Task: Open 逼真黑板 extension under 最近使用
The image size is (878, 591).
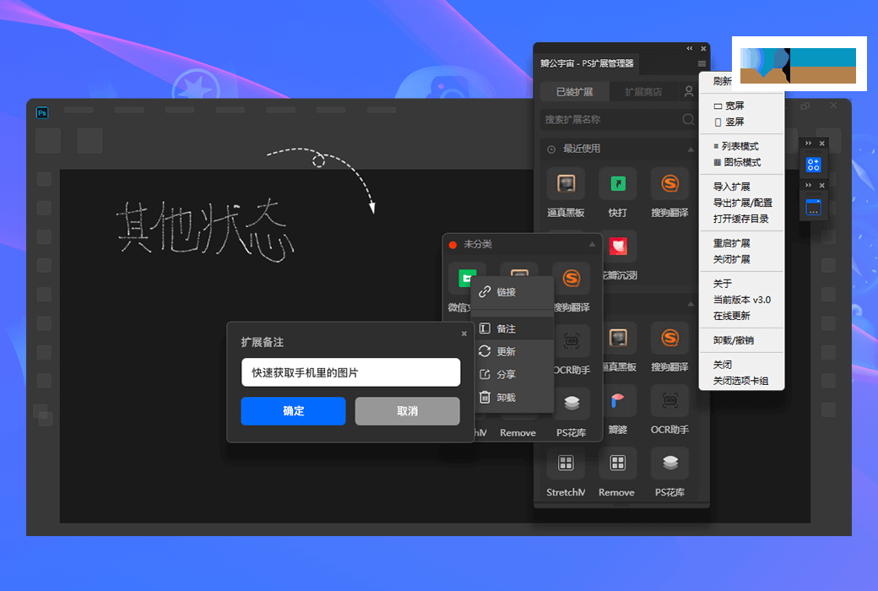Action: tap(566, 184)
